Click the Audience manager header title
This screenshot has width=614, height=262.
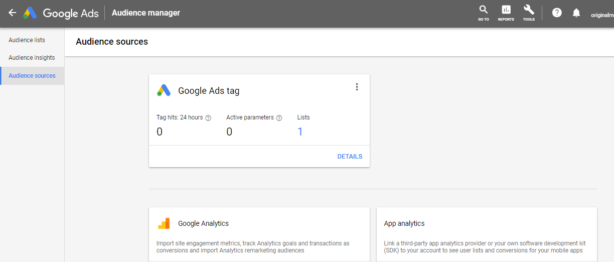click(x=146, y=13)
